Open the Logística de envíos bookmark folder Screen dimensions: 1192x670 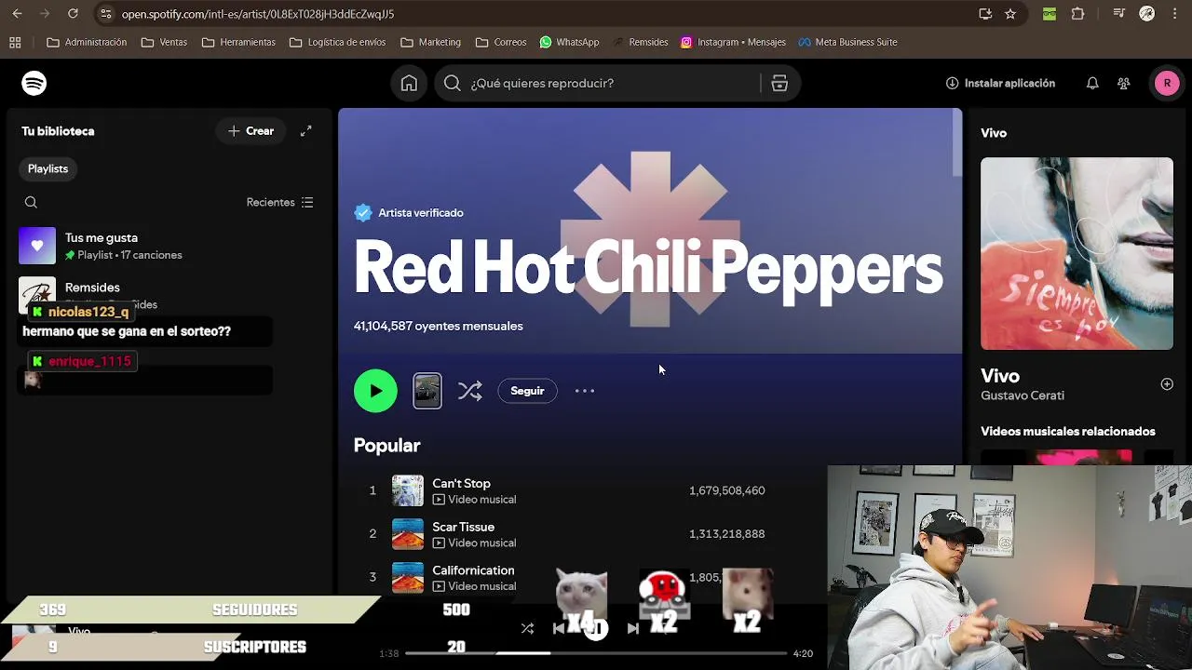(337, 42)
